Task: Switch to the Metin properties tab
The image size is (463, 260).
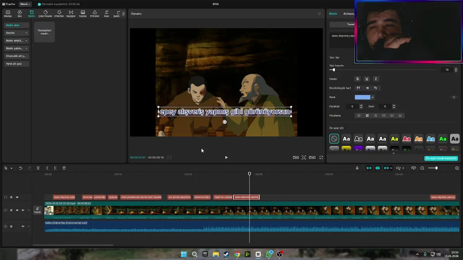Action: coord(333,14)
